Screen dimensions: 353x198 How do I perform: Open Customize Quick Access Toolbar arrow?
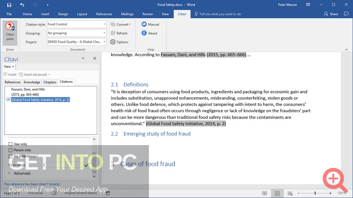tap(48, 5)
